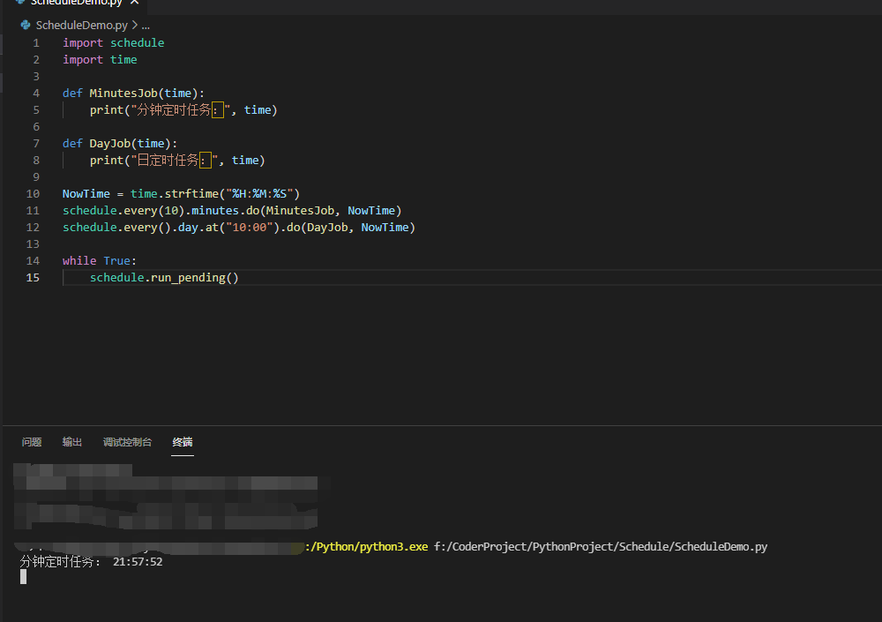
Task: Focus the terminal cursor prompt
Action: point(24,577)
